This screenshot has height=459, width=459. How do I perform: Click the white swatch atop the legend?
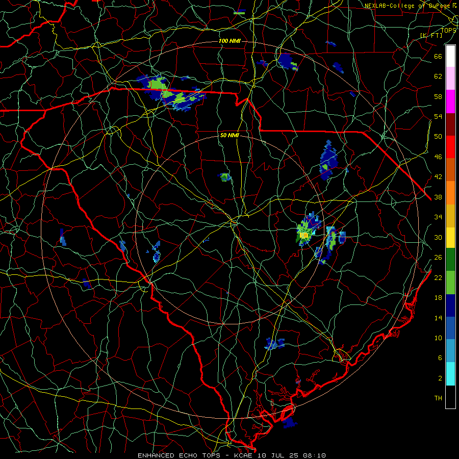[450, 56]
